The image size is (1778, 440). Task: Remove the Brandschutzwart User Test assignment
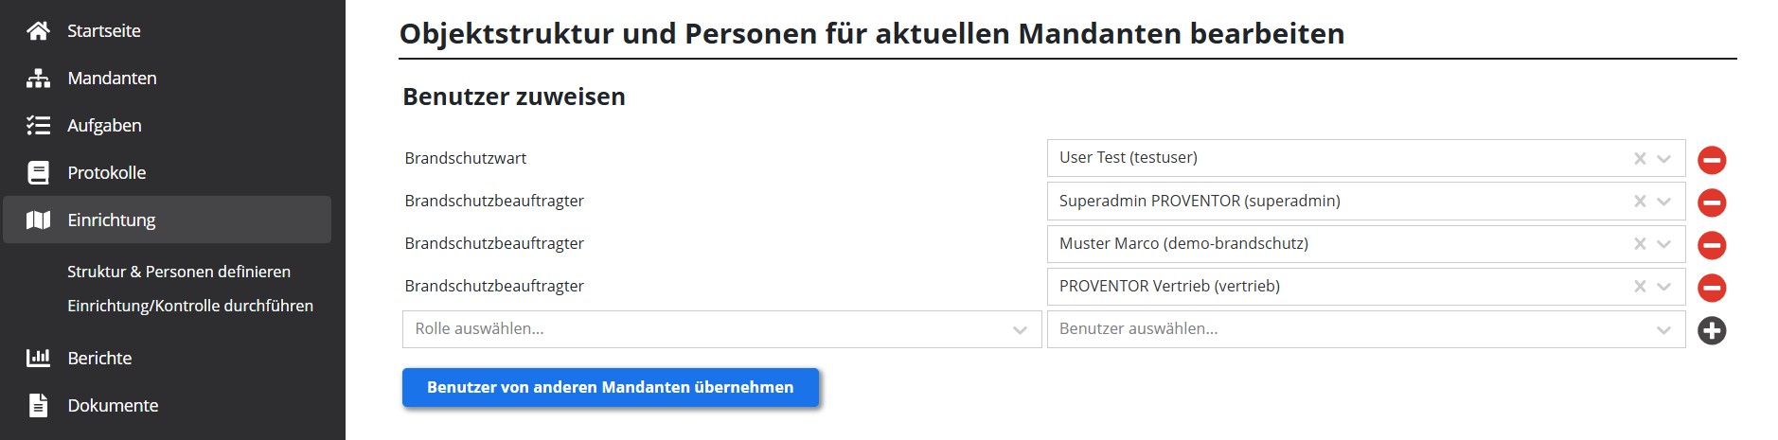(1711, 160)
